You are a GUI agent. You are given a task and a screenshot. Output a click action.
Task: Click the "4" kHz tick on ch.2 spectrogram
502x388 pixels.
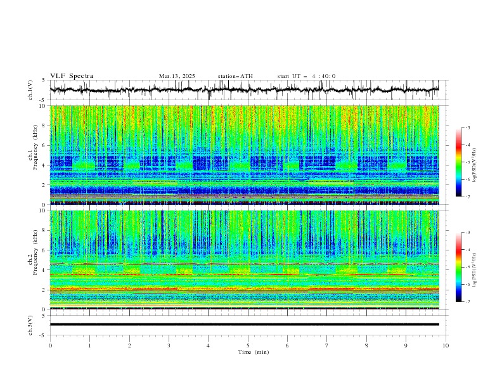click(44, 270)
